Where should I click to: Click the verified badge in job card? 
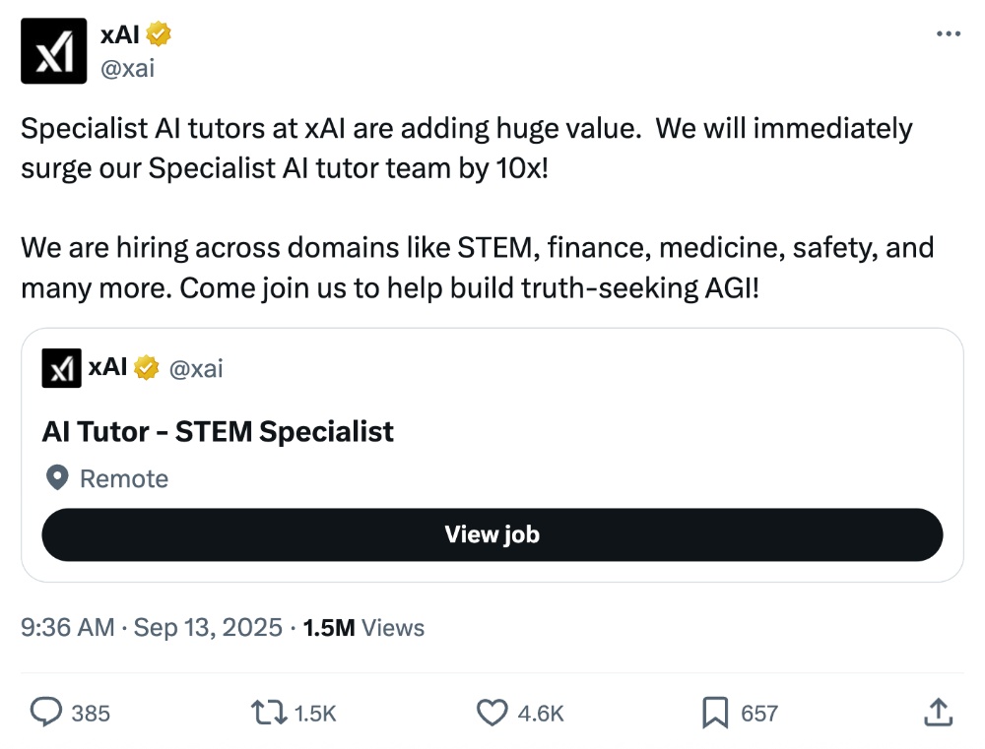[x=147, y=368]
